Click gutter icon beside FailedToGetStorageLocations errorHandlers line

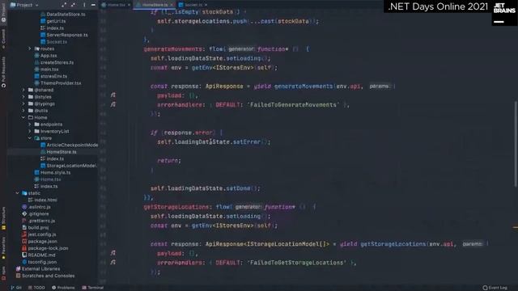113,262
